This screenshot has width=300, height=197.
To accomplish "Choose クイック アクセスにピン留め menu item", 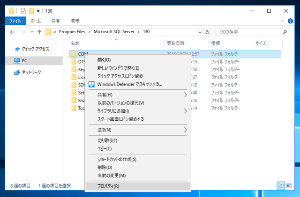I will 138,76.
